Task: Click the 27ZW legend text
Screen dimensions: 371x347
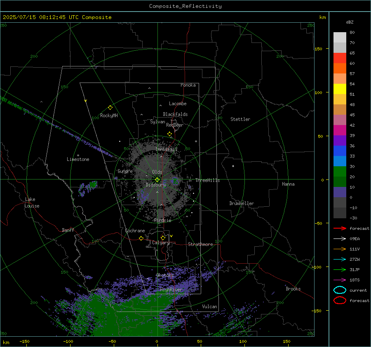Action: coord(355,260)
